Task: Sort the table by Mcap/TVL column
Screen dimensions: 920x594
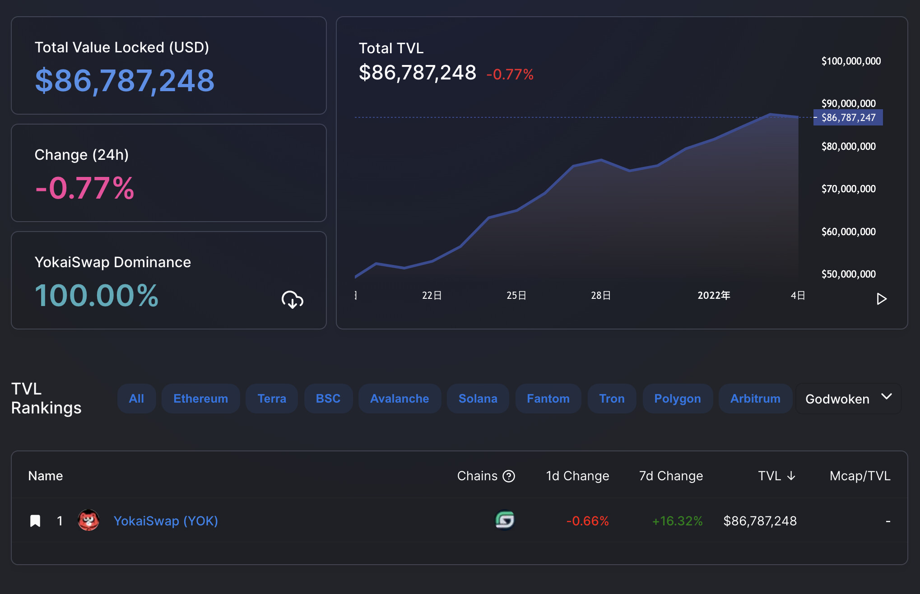Action: 860,476
